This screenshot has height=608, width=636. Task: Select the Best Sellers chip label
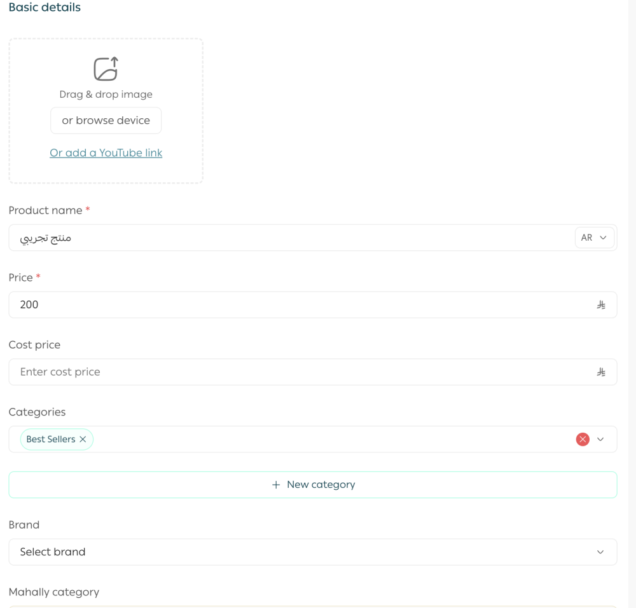pos(51,440)
